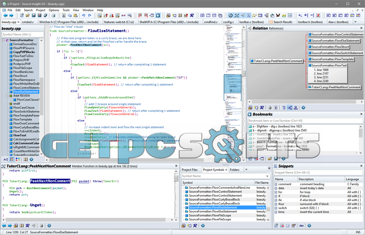This screenshot has height=235, width=365.
Task: Select bookmark 'a - DlgMain - dlg.c'
Action: pos(277,126)
